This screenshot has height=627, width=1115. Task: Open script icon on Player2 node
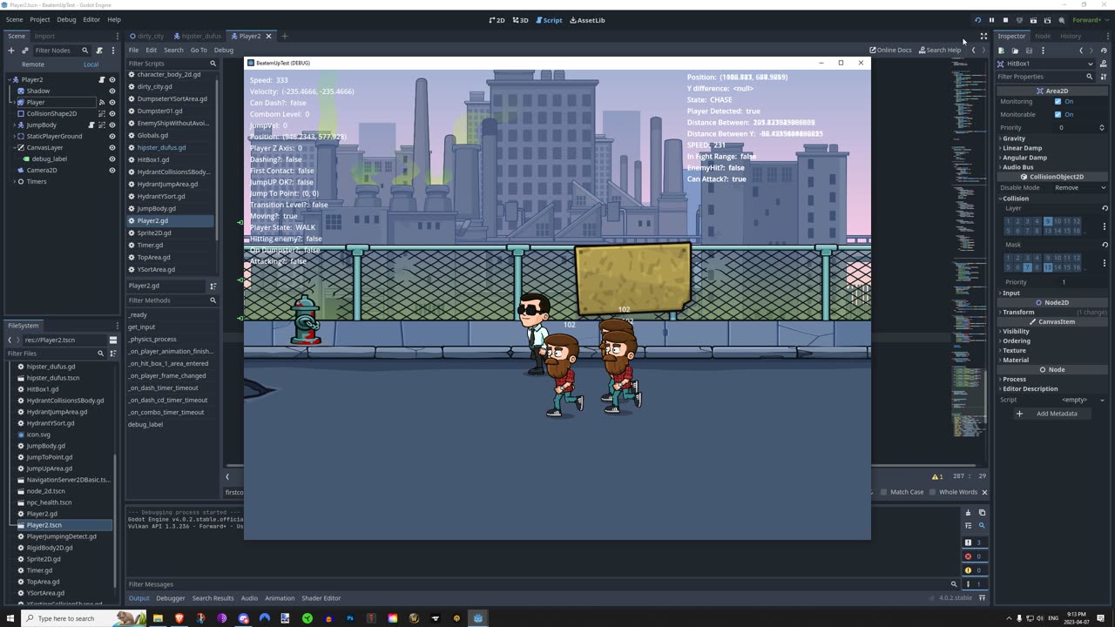[101, 79]
